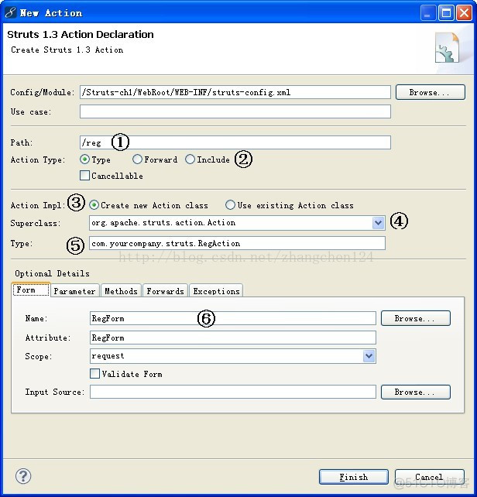This screenshot has height=497, width=477.
Task: Select the Type action type radio
Action: point(84,159)
